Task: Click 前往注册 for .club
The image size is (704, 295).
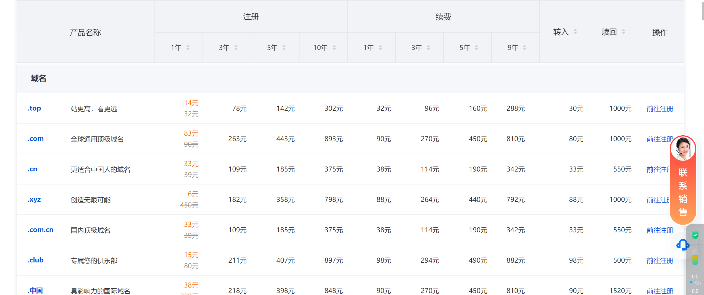Action: 660,260
